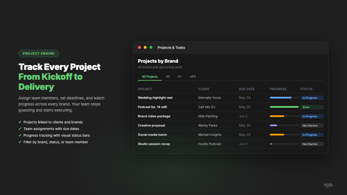The width and height of the screenshot is (347, 195).
Task: Click client Call Her DJ
Action: (207, 107)
